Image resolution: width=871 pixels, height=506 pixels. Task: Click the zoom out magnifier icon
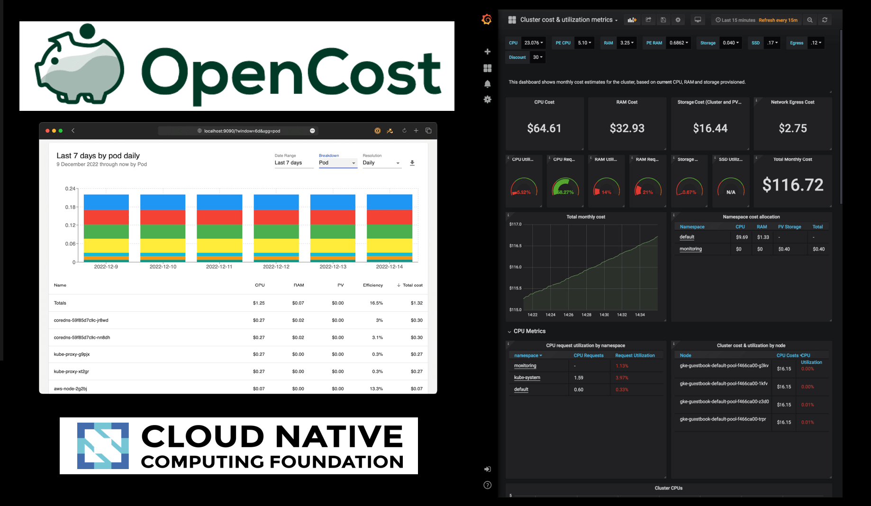coord(810,20)
